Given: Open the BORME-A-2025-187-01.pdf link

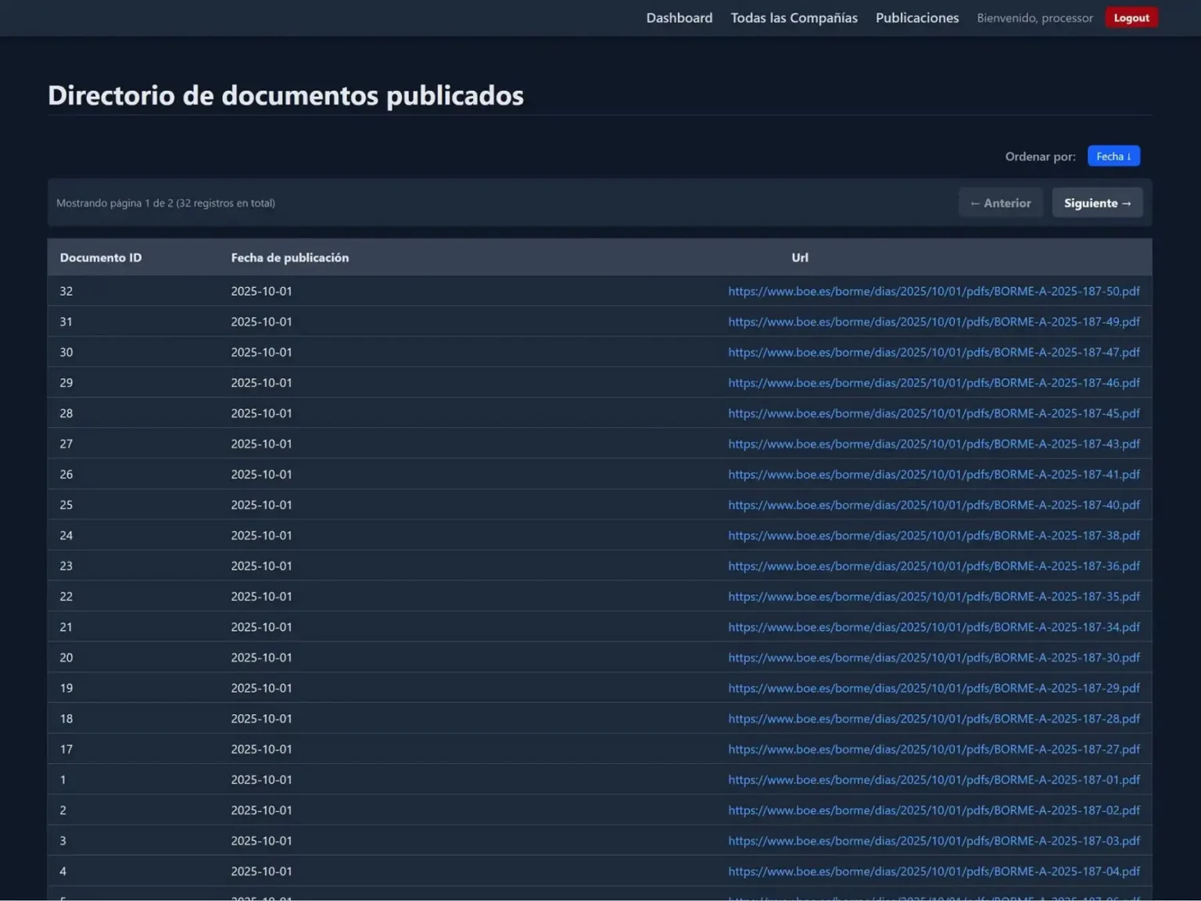Looking at the screenshot, I should [x=934, y=779].
